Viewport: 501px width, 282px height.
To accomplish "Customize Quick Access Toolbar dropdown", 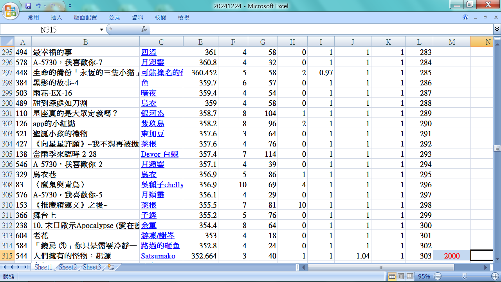I will (70, 6).
